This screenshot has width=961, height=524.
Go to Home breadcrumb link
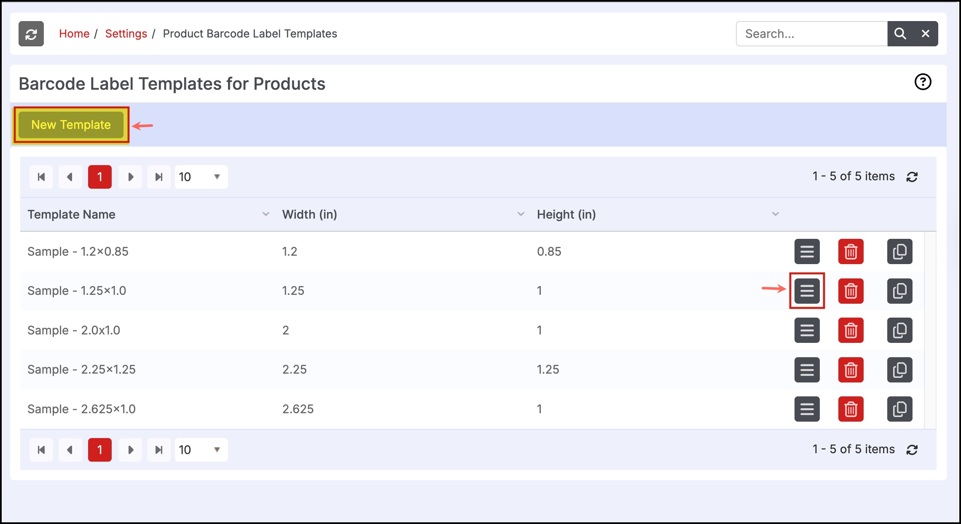(74, 34)
